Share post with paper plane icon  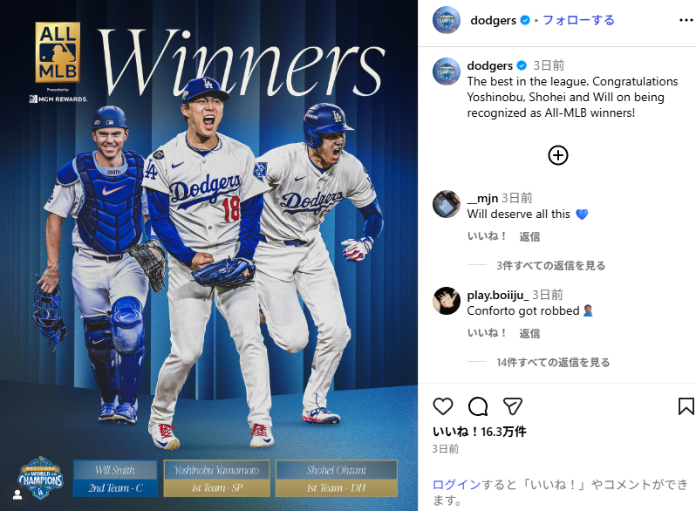coord(512,406)
